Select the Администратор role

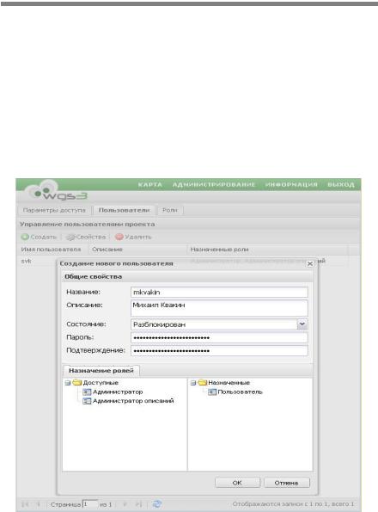point(118,392)
